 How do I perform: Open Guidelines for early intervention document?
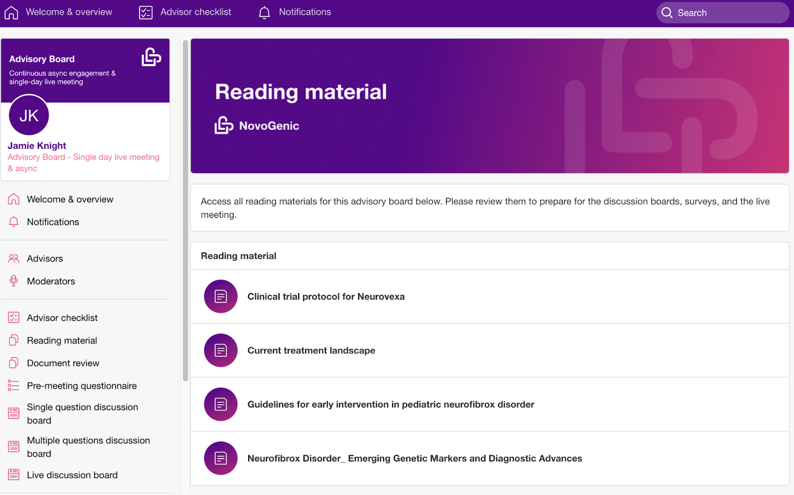[391, 404]
